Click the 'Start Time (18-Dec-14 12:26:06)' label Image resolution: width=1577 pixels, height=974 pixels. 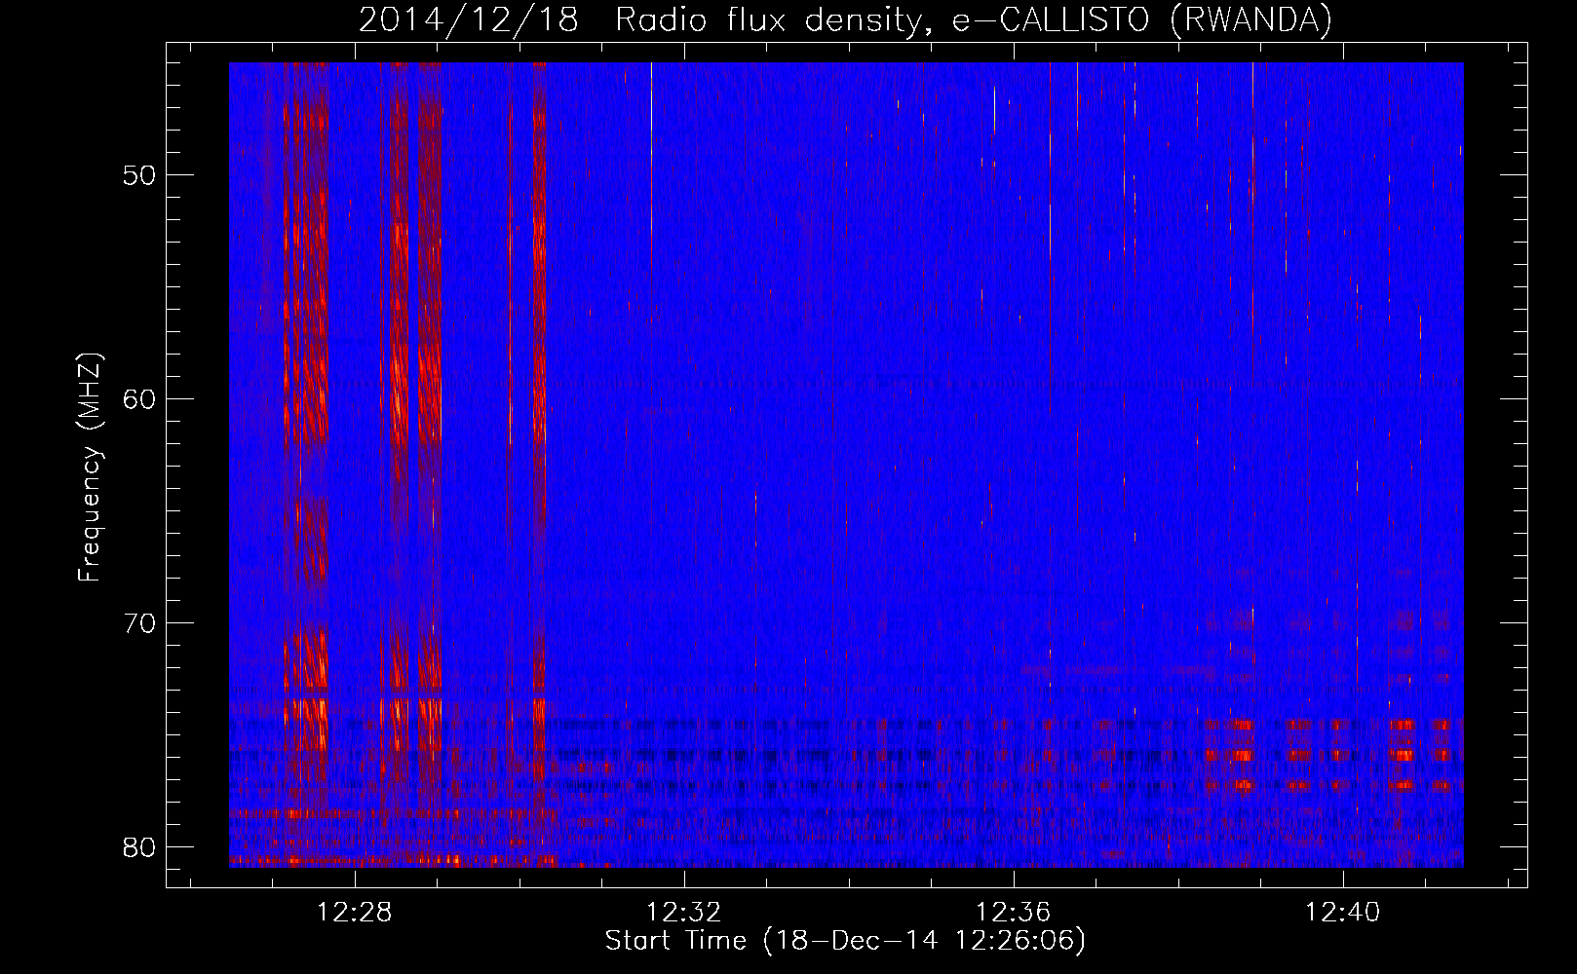846,941
